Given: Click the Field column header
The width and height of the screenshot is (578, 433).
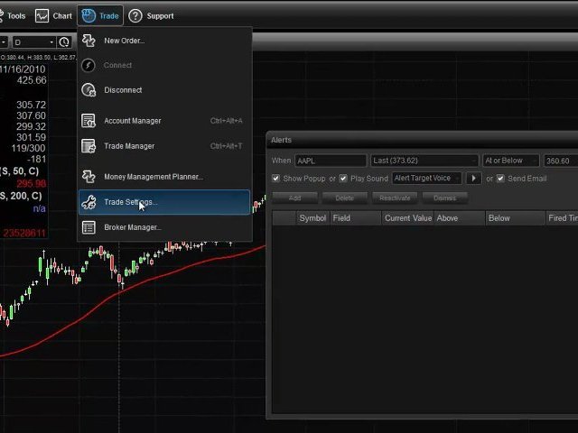Looking at the screenshot, I should tap(356, 218).
